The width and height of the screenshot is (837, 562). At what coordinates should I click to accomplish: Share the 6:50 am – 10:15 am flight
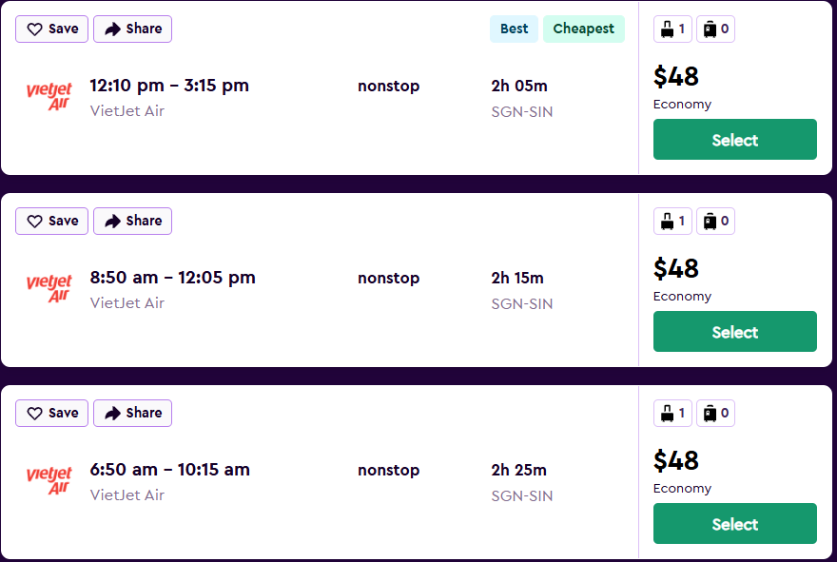click(132, 414)
